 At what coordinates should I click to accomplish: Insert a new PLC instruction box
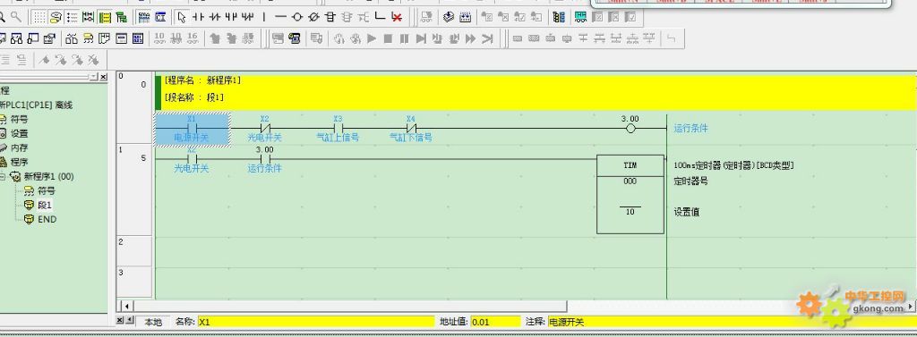pos(330,18)
